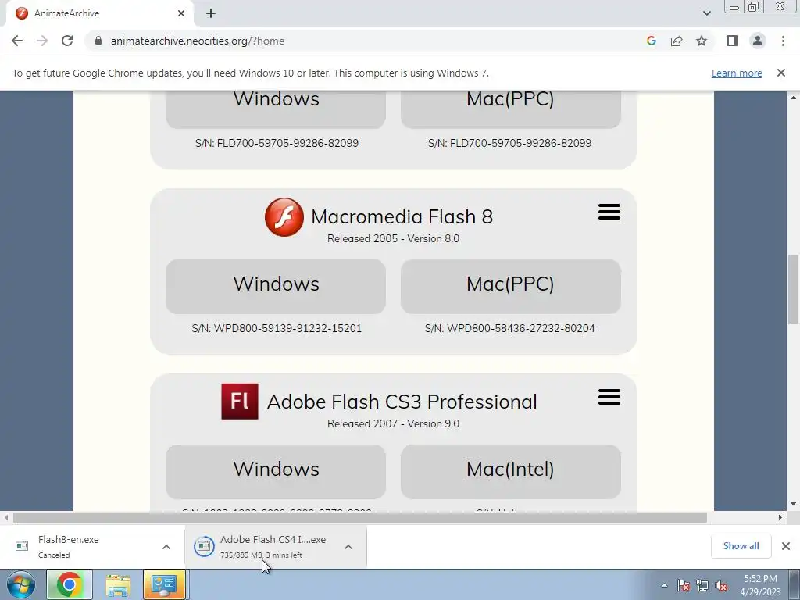Show hidden system tray icons
The height and width of the screenshot is (600, 800).
tap(664, 585)
